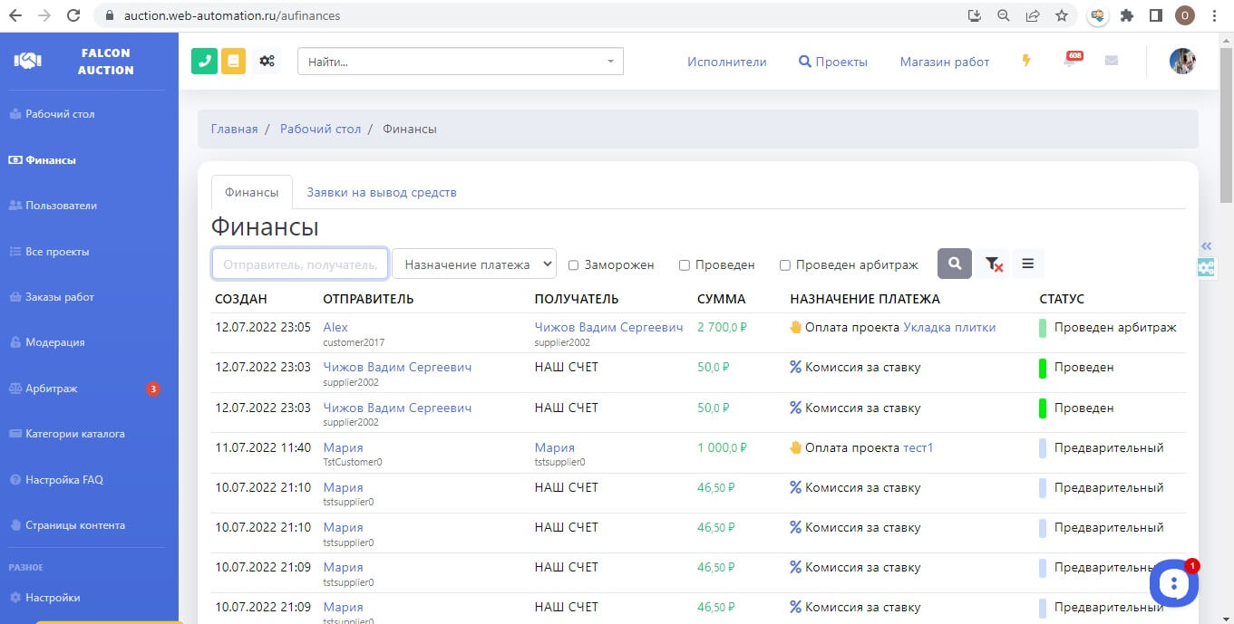Tick the Проведен checkbox
This screenshot has height=624, width=1234.
tap(685, 265)
